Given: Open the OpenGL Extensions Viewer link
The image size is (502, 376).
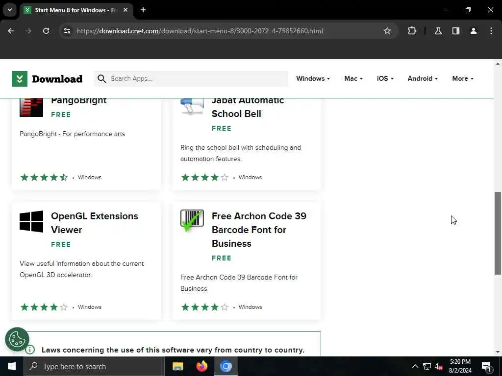Looking at the screenshot, I should tap(95, 223).
